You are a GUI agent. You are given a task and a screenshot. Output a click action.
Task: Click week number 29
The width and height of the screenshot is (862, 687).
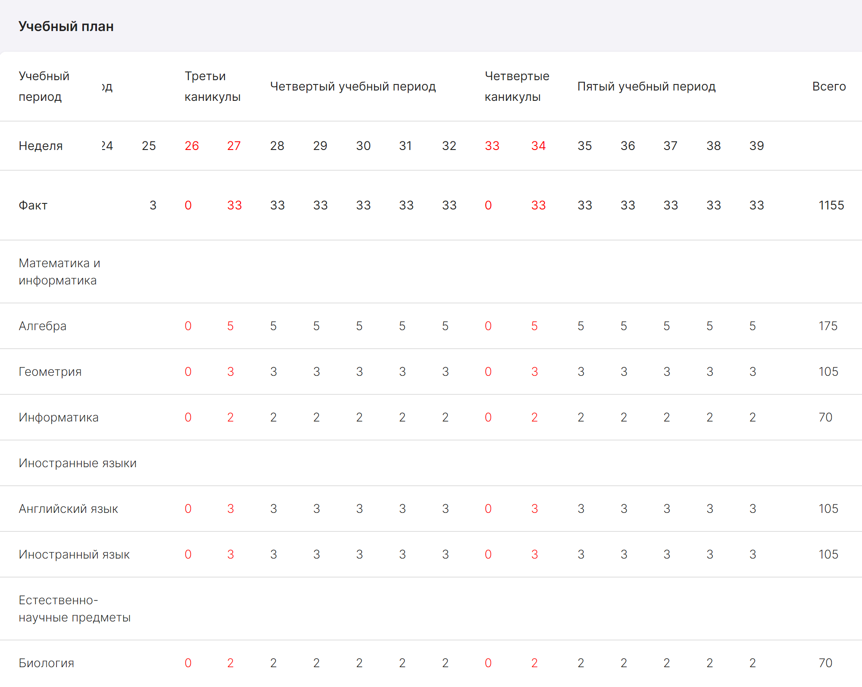point(320,146)
